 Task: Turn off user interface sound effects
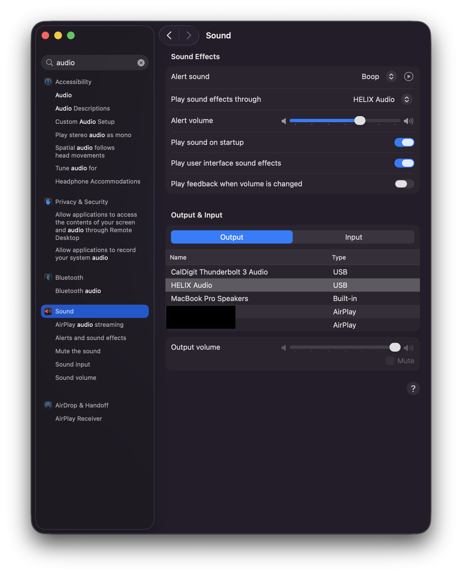pyautogui.click(x=404, y=163)
